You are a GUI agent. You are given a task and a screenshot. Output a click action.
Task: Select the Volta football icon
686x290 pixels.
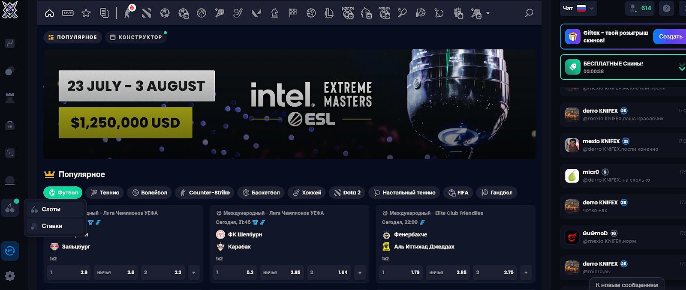tap(348, 13)
